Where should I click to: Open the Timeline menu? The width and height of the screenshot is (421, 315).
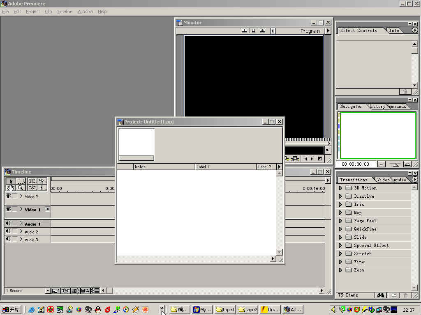[x=65, y=11]
